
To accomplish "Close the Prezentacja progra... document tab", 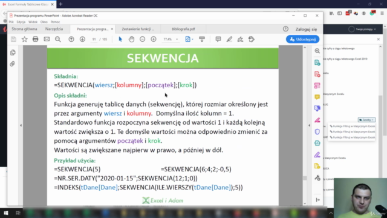I will (x=112, y=29).
